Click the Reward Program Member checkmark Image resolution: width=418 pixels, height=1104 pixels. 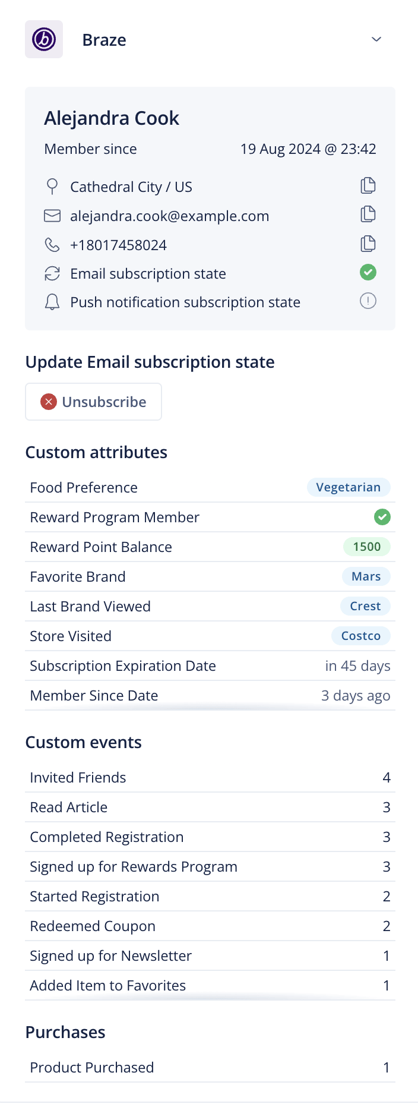pos(382,518)
